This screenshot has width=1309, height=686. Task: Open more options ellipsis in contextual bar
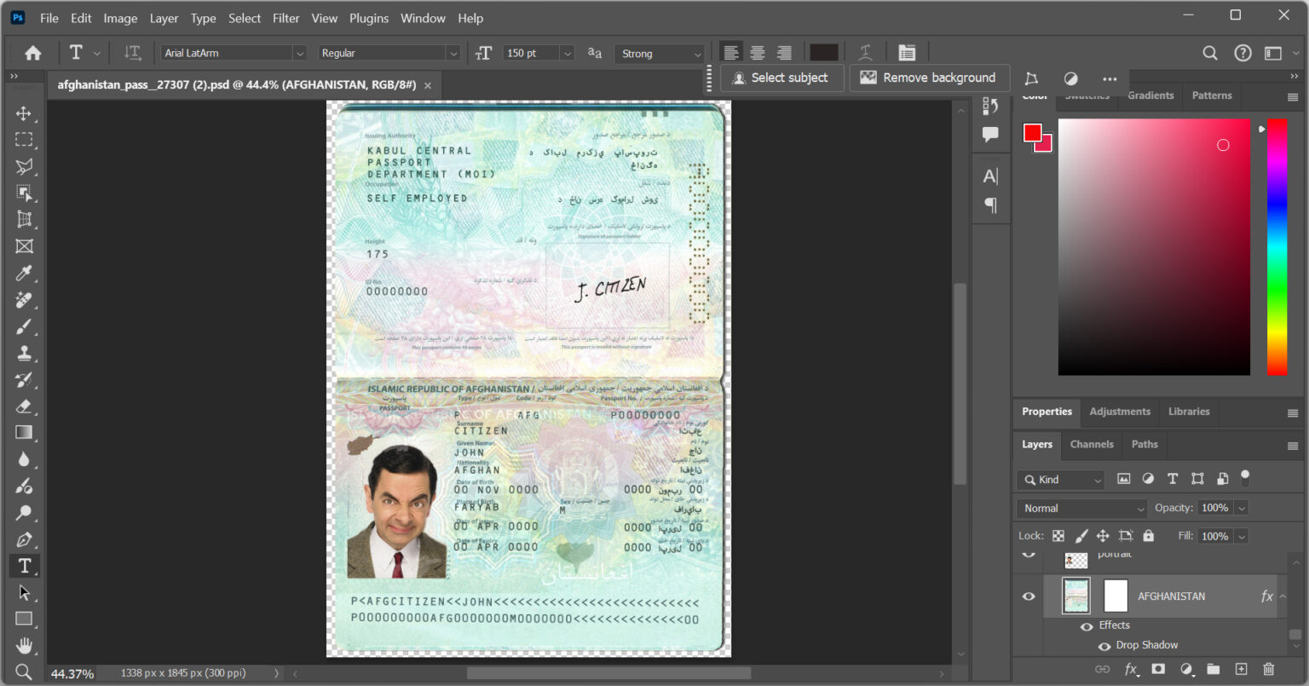pos(1110,78)
